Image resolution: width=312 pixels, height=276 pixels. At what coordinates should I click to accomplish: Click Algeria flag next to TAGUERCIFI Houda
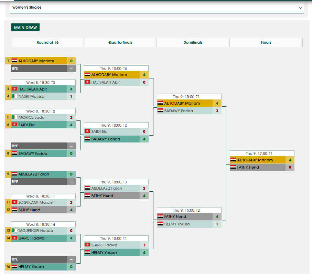14,230
